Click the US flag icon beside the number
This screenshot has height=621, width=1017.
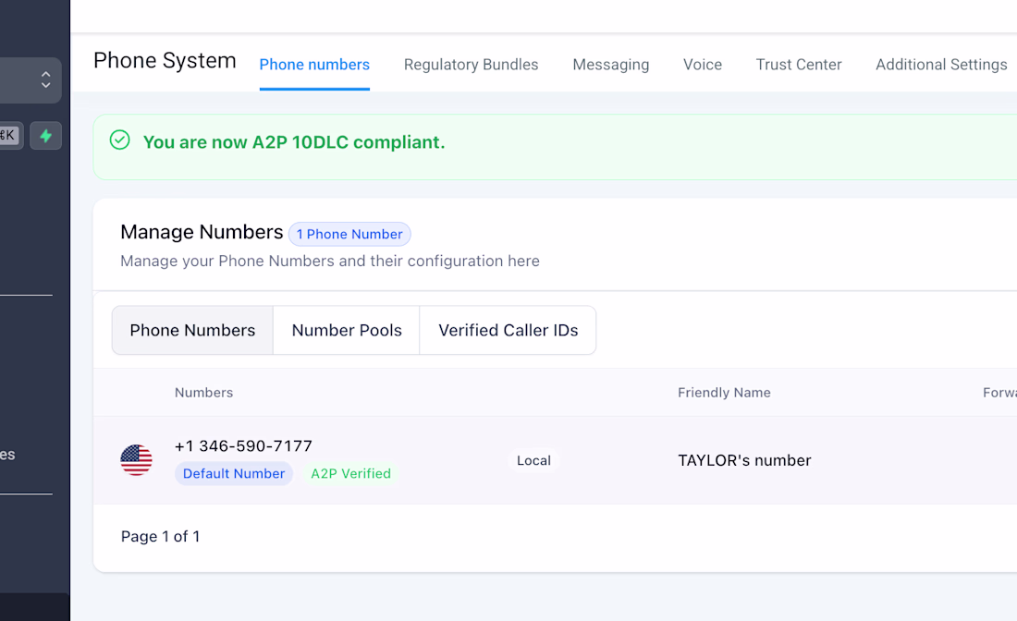(x=136, y=460)
